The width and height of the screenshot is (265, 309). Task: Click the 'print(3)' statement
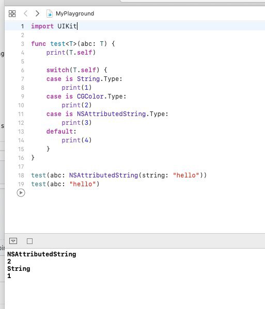pos(76,123)
